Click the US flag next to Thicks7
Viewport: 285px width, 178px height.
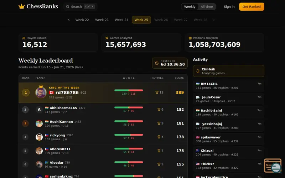[198, 164]
